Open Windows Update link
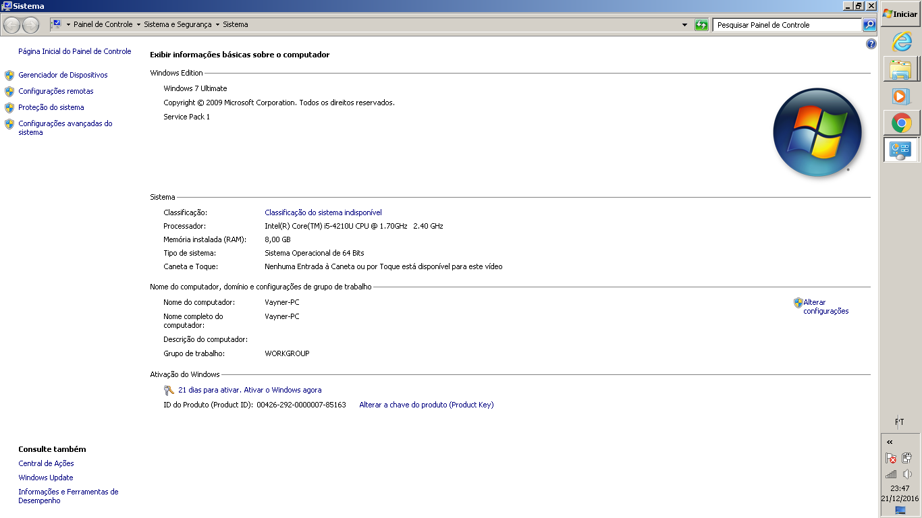 tap(46, 478)
